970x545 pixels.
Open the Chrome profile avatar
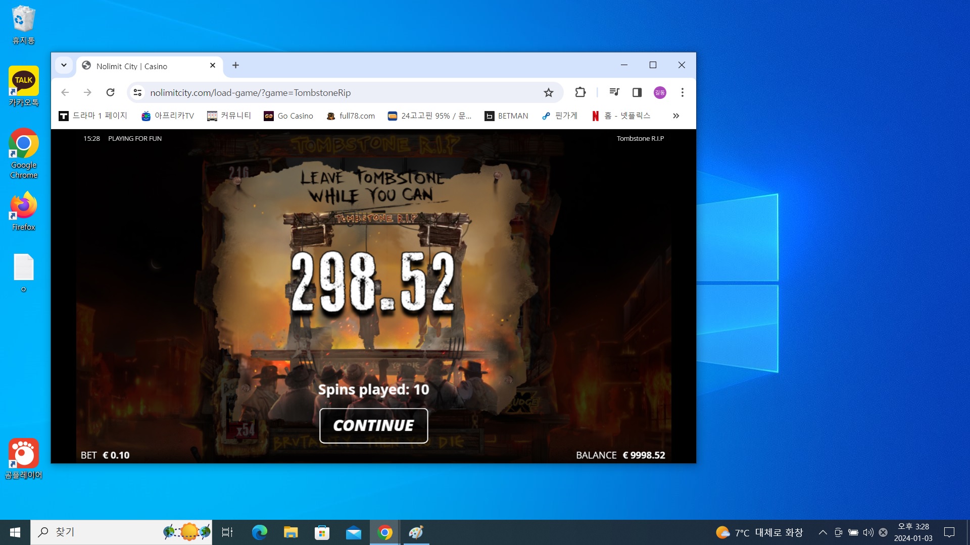[x=660, y=92]
